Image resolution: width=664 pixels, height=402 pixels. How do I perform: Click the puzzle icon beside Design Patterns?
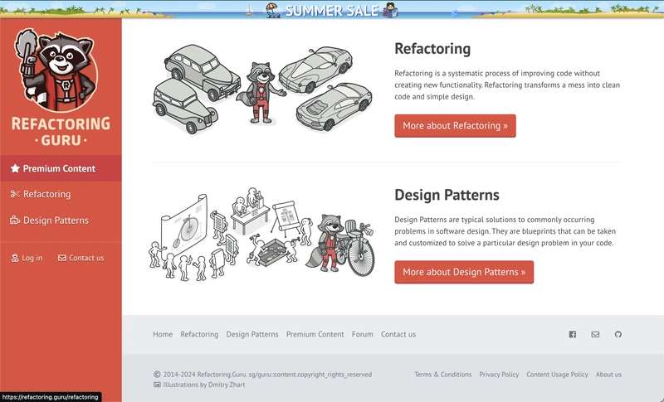pyautogui.click(x=15, y=220)
